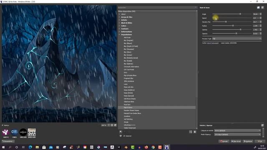
Task: Open Microsoft Edge from the taskbar
Action: click(30, 147)
